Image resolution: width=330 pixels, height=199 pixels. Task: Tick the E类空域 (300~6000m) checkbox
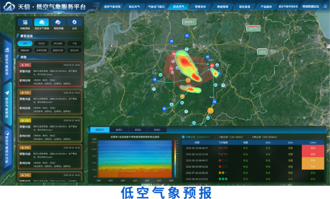250,137
